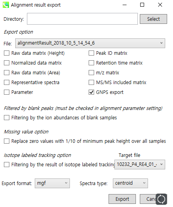The image size is (173, 207).
Task: Check Retention time matrix option
Action: click(x=91, y=63)
